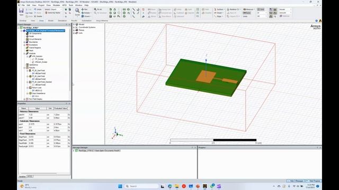Switch to the Simulation ribbon tab
Image resolution: width=339 pixels, height=190 pixels.
63,21
